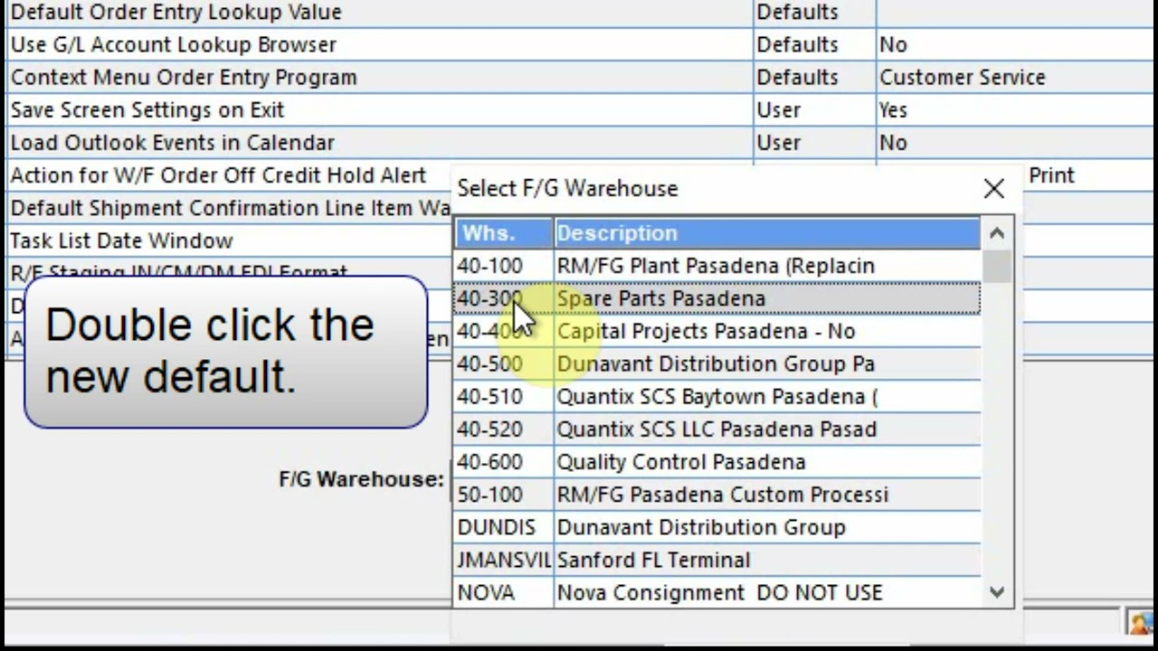Choose Quality Control Pasadena description
Screen dimensions: 1158x651
point(680,461)
